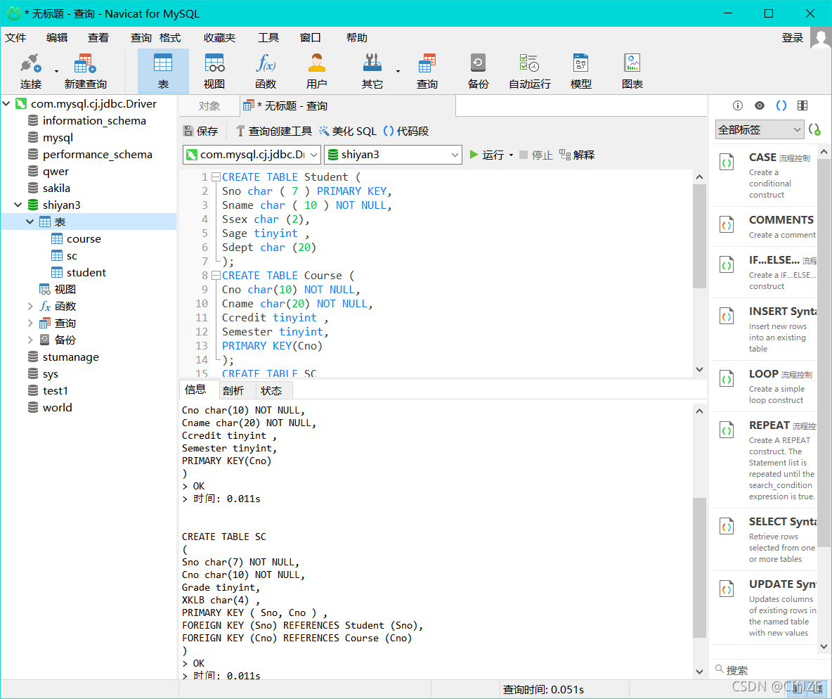Click the 解释 explain button
Screen dimensions: 832x699
click(x=578, y=155)
